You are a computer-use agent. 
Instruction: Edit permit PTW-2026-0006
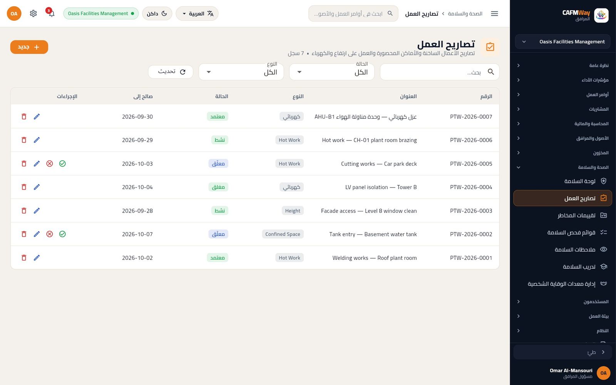click(x=37, y=140)
